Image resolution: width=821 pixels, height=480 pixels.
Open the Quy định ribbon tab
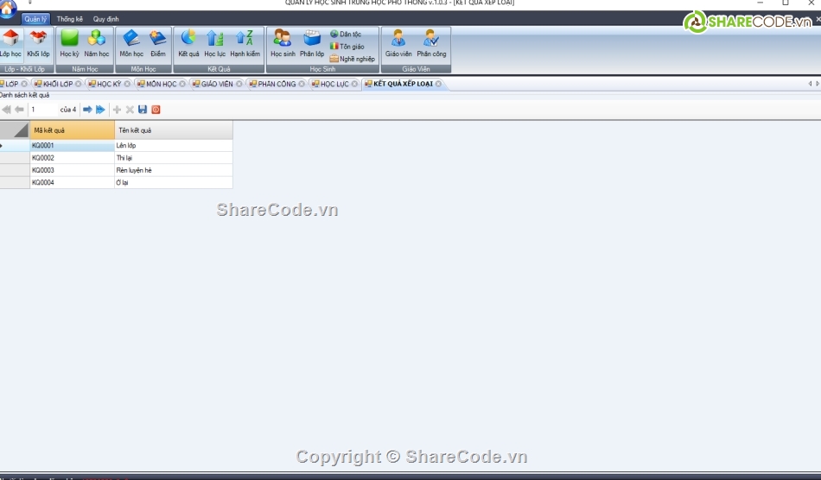pyautogui.click(x=106, y=19)
